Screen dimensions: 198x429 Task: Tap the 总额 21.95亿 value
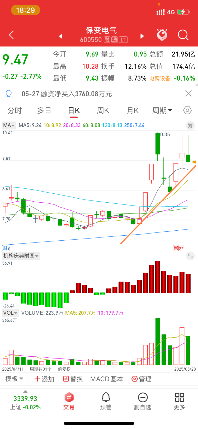(183, 54)
